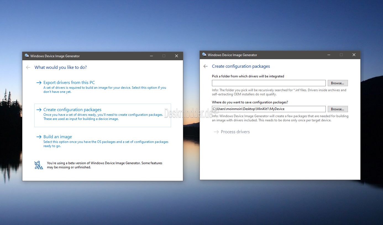The width and height of the screenshot is (383, 225).
Task: Click the info text about *.inf files
Action: pyautogui.click(x=279, y=92)
